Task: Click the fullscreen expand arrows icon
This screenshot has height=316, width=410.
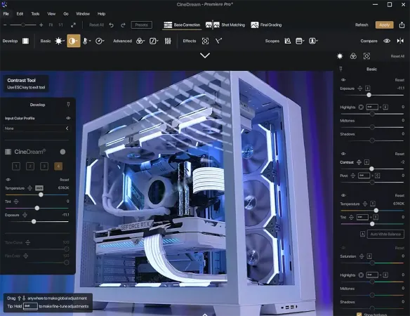Action: pos(73,25)
